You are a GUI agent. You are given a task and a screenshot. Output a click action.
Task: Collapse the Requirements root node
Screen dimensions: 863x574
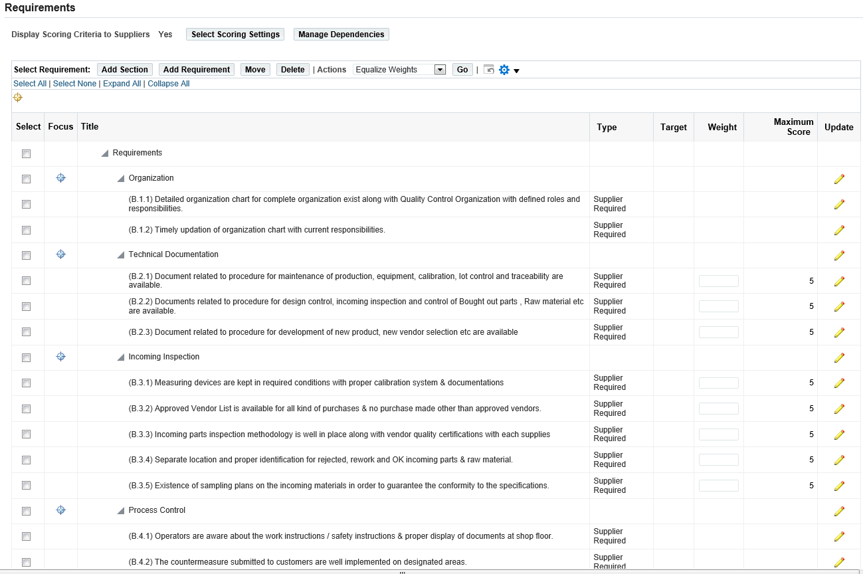104,153
